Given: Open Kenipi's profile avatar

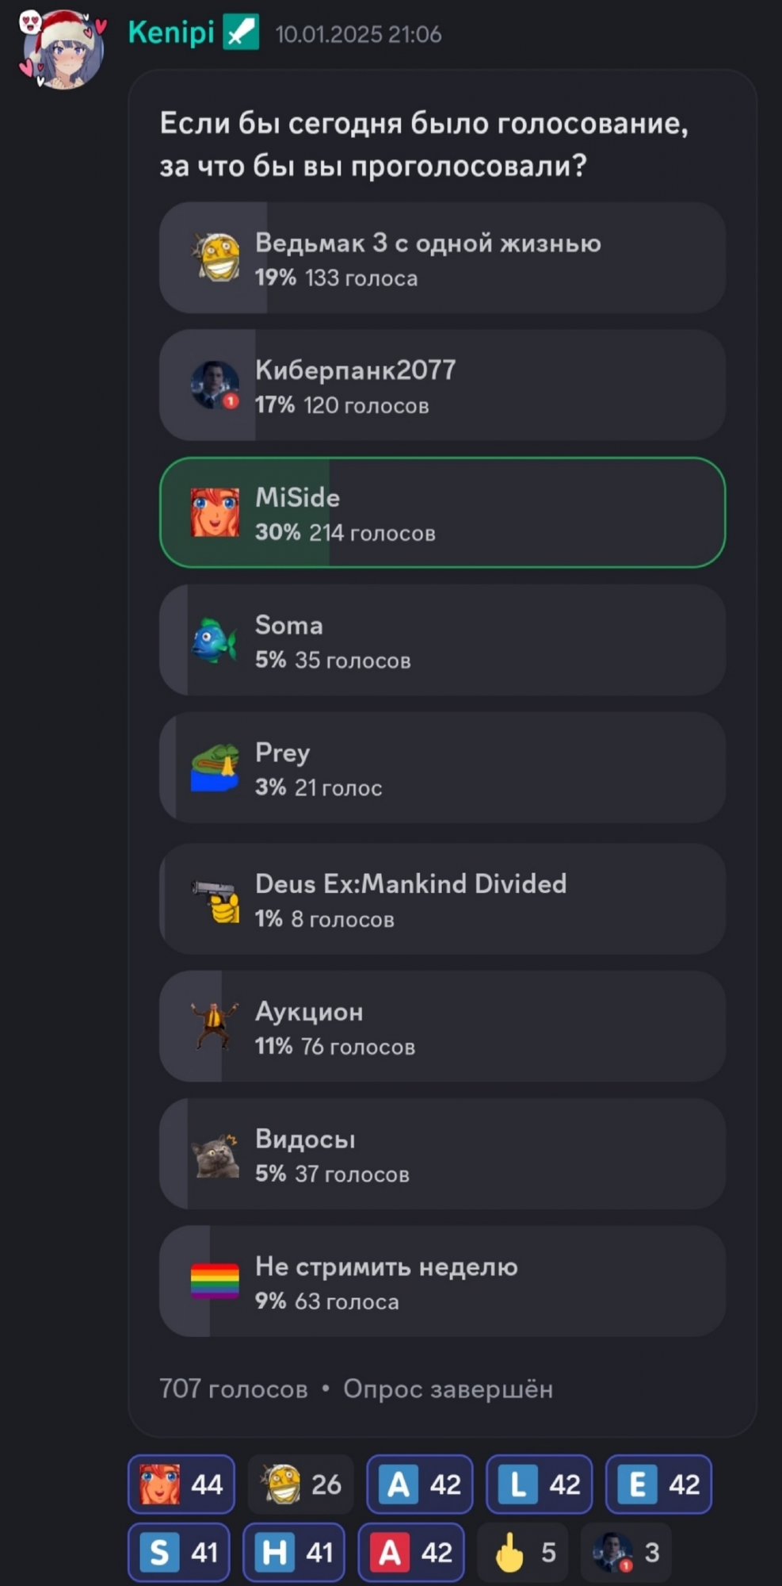Looking at the screenshot, I should click(63, 51).
